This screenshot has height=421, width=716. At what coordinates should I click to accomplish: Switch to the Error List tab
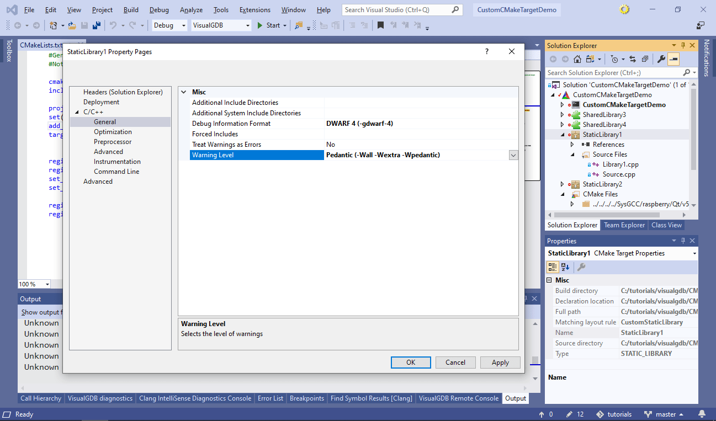point(271,398)
